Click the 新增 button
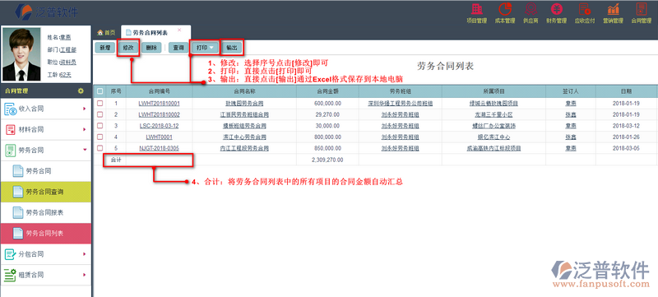 click(x=105, y=48)
